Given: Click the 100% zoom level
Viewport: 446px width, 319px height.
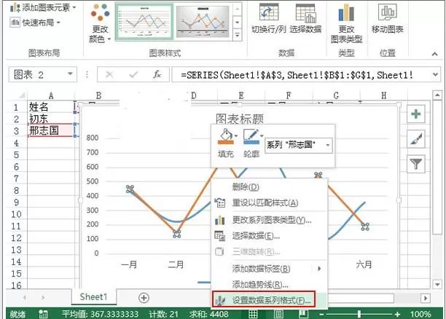Looking at the screenshot, I should click(420, 314).
